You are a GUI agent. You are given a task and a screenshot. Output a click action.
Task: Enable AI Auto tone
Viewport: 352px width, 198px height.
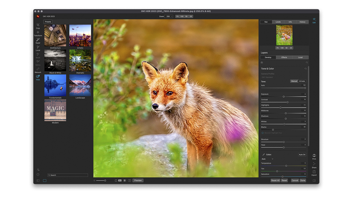[302, 81]
